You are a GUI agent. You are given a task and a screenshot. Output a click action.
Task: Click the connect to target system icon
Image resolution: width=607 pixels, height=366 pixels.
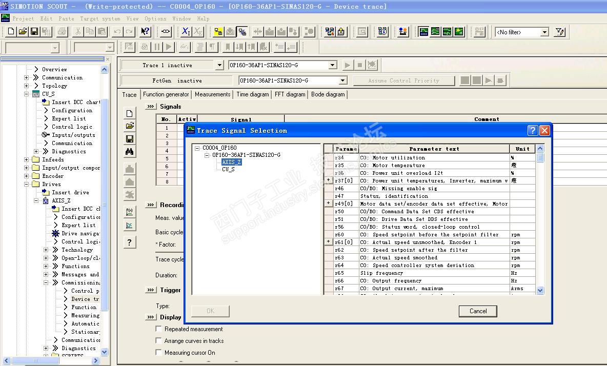[242, 31]
